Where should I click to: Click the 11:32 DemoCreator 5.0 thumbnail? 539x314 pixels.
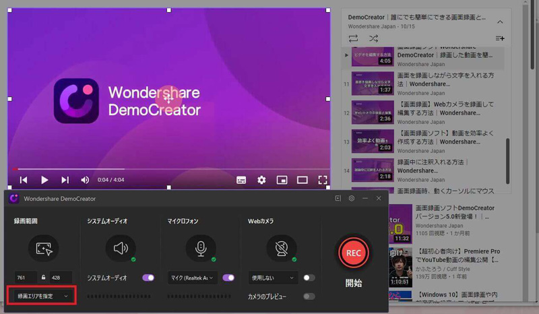coord(400,224)
